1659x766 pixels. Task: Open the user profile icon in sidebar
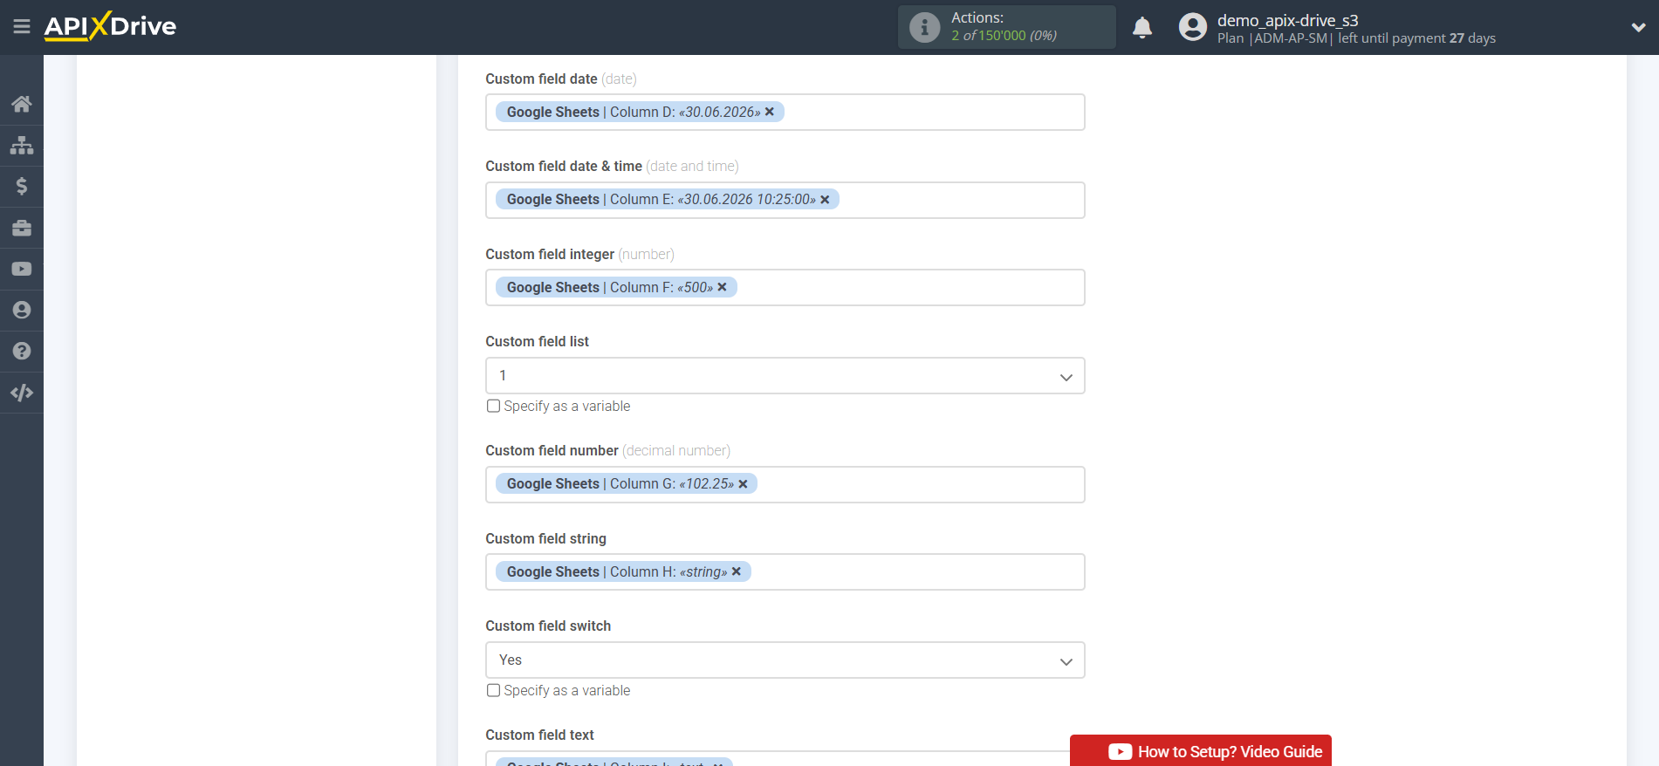click(x=22, y=310)
